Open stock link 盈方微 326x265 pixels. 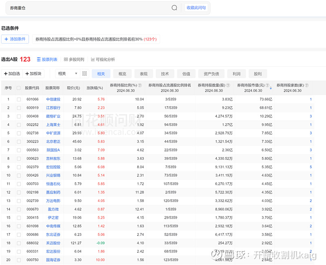[x=53, y=209]
